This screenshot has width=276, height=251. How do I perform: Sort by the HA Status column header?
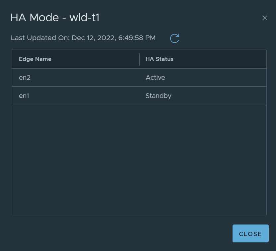160,59
